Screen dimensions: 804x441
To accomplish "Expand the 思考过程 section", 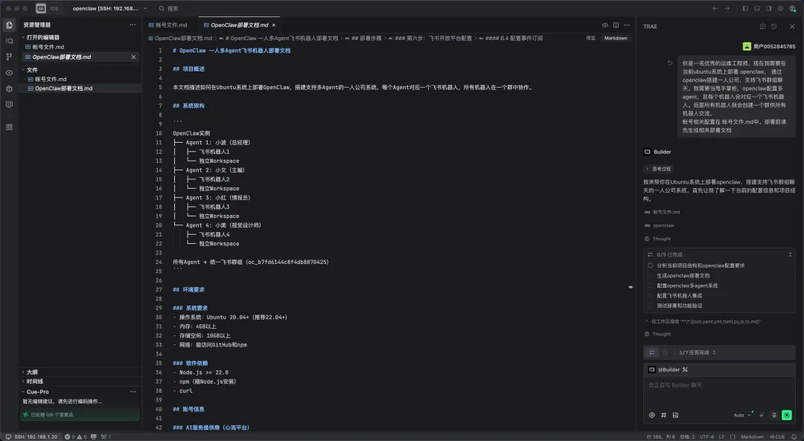I will click(x=658, y=169).
